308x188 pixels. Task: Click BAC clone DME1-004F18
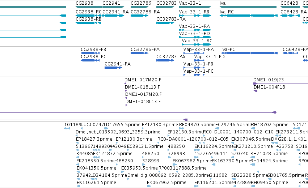(269, 87)
